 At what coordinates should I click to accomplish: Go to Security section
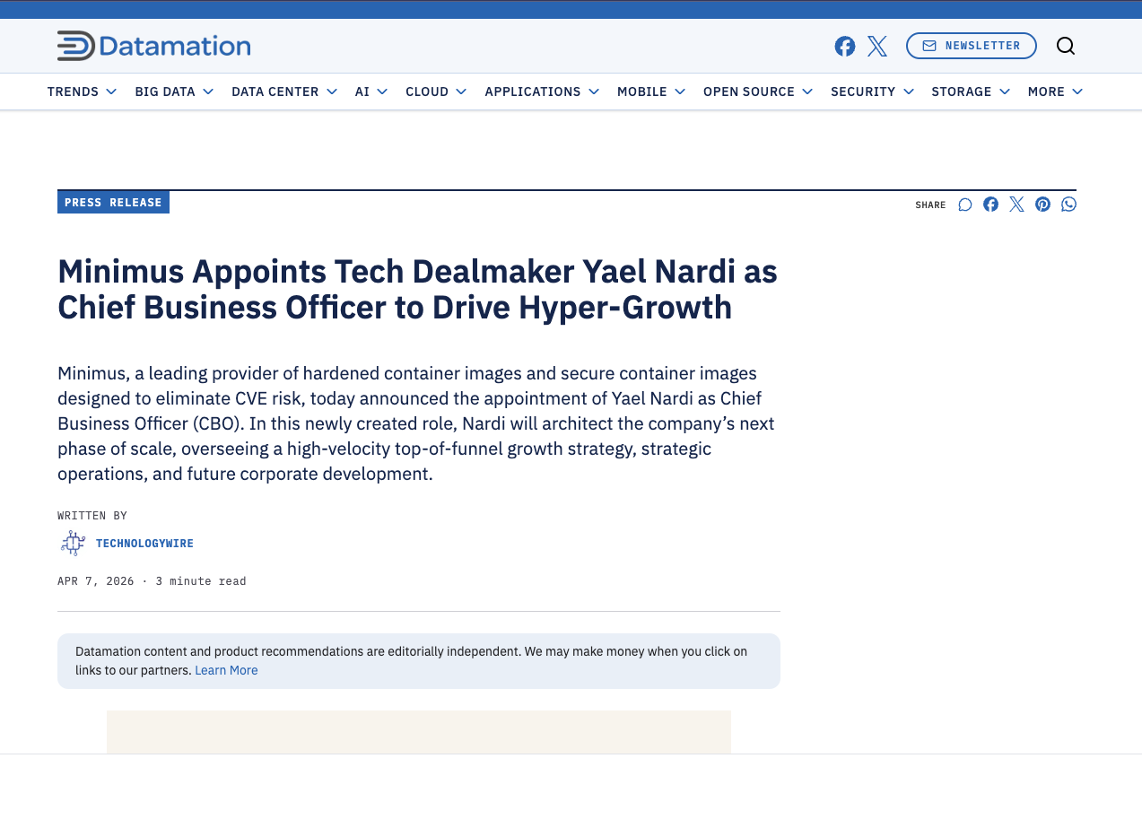(863, 92)
